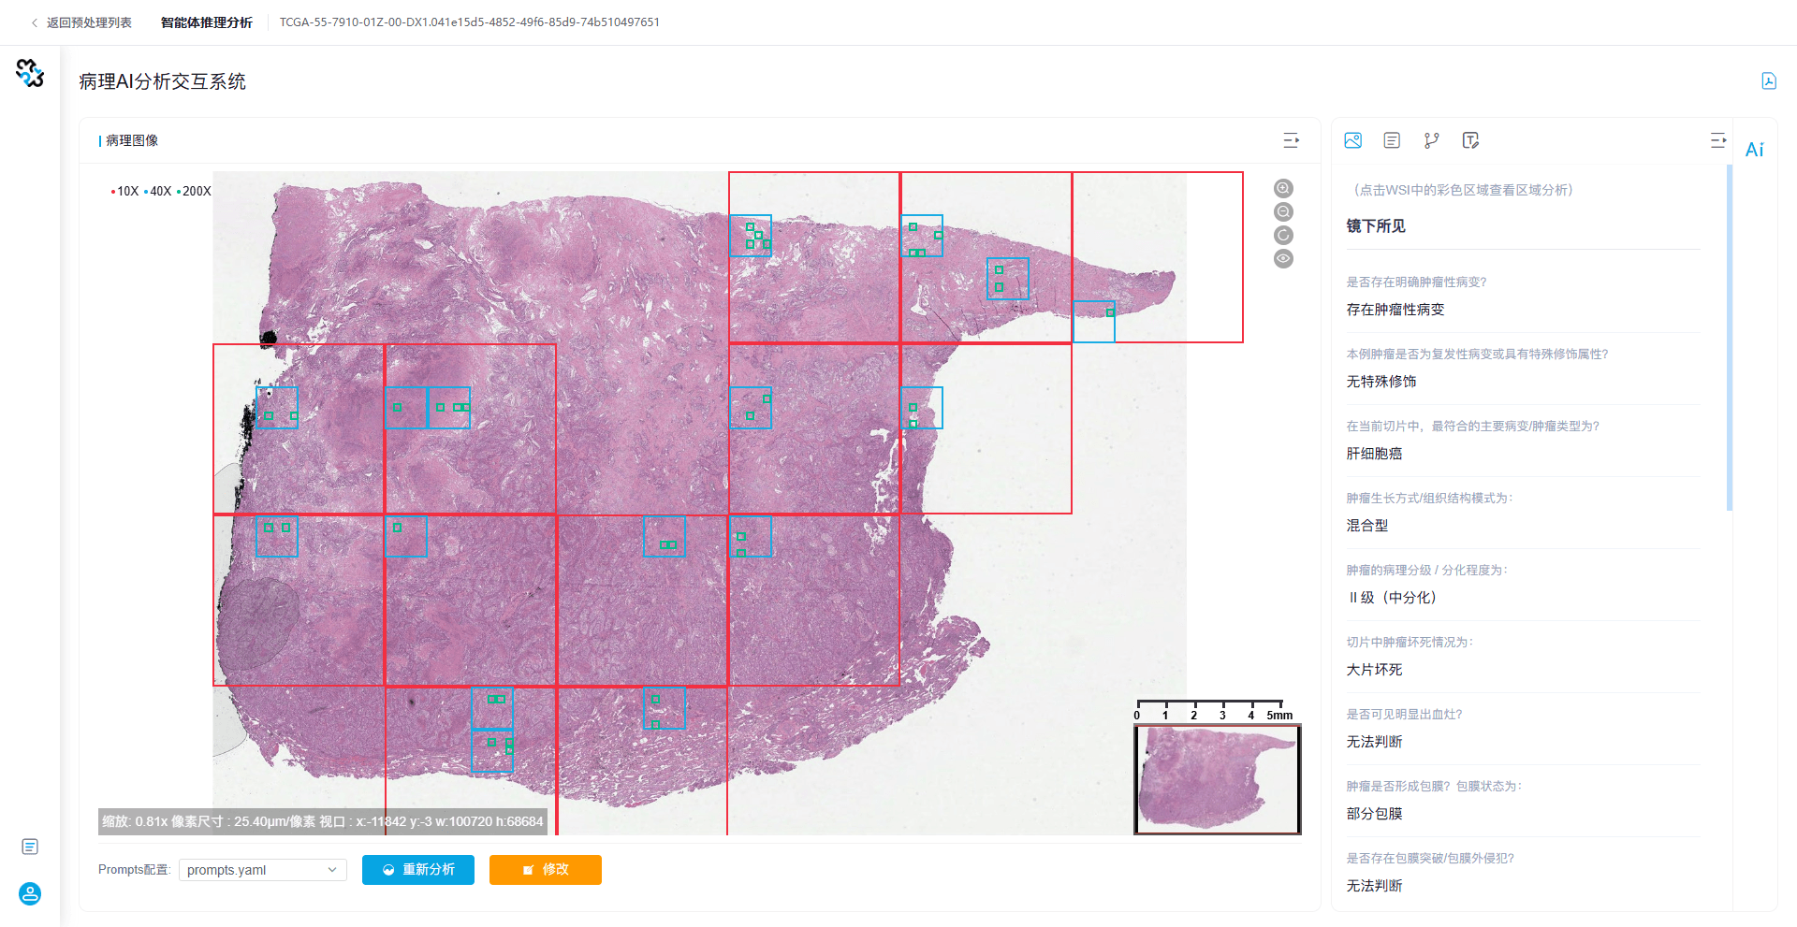
Task: Zoom out of the pathology slide
Action: tap(1283, 211)
